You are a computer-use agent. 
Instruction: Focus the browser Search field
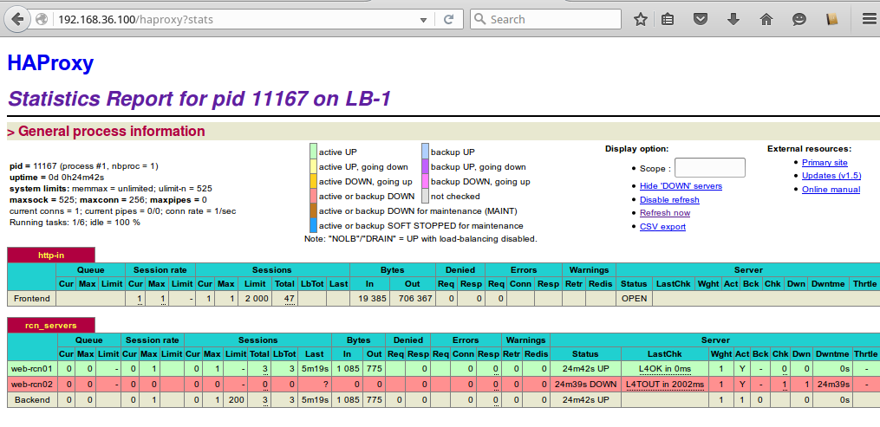point(545,19)
